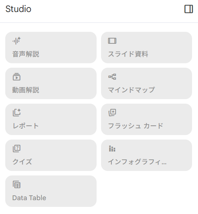Open 音声解説 audio overview tile
The image size is (198, 214).
pos(51,48)
